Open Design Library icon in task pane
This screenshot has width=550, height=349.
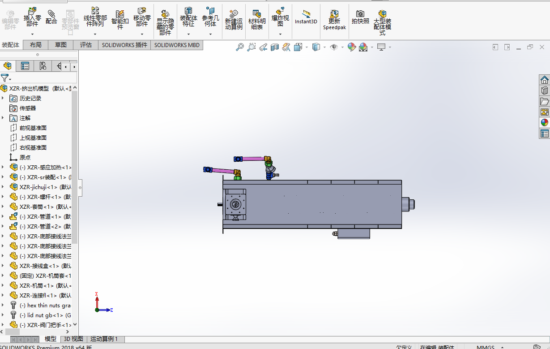(545, 90)
